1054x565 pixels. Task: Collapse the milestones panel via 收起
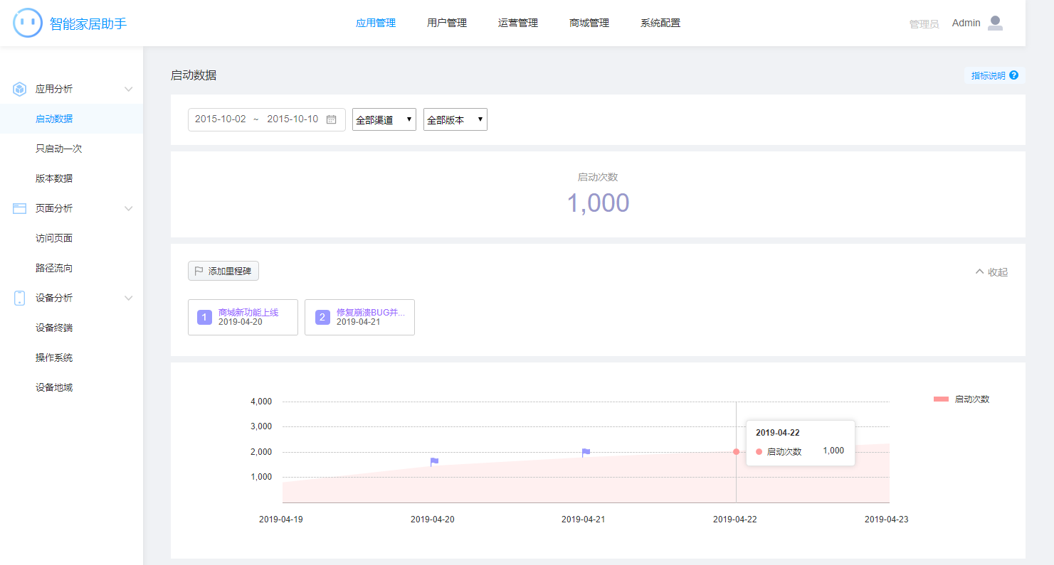[x=991, y=272]
